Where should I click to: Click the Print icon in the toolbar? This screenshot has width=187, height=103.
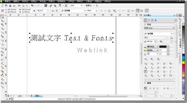(x=14, y=6)
